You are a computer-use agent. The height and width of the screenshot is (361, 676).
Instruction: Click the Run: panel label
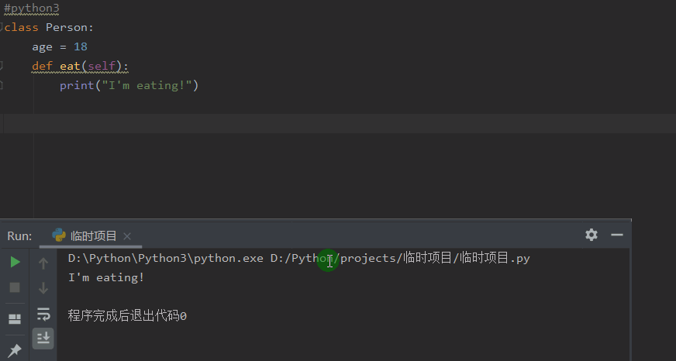click(19, 236)
